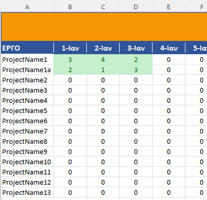Click ProjectName1a cell under 4-Ιαν
This screenshot has width=207, height=200.
point(169,70)
